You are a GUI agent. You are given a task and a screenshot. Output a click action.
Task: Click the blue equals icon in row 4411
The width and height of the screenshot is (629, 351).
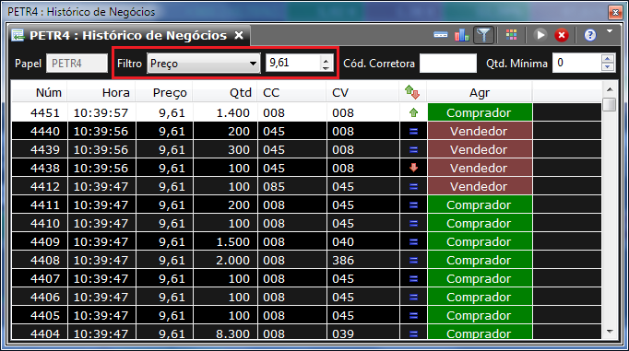413,205
